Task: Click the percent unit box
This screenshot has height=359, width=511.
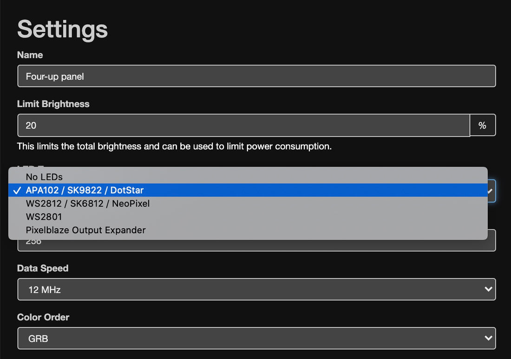Action: [x=483, y=125]
